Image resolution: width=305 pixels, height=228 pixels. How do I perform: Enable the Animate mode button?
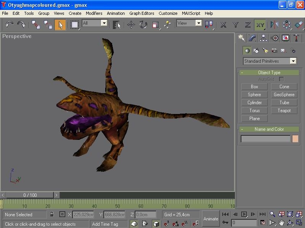click(210, 218)
